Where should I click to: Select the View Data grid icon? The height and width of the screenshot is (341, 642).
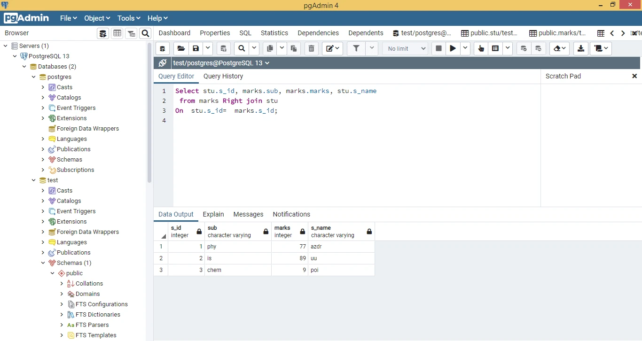(x=117, y=33)
